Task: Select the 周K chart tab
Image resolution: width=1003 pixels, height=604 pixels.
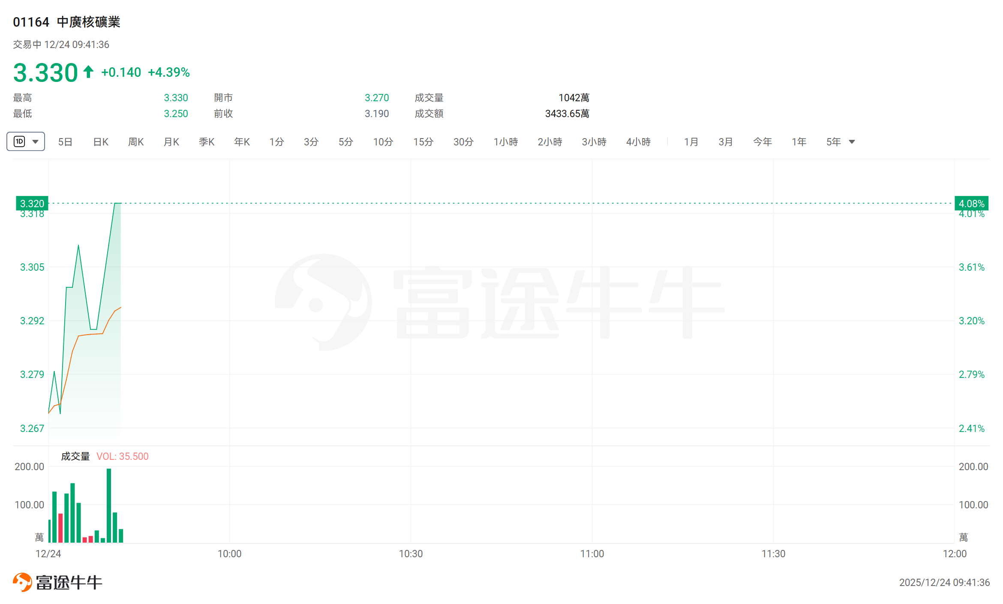Action: pos(136,142)
